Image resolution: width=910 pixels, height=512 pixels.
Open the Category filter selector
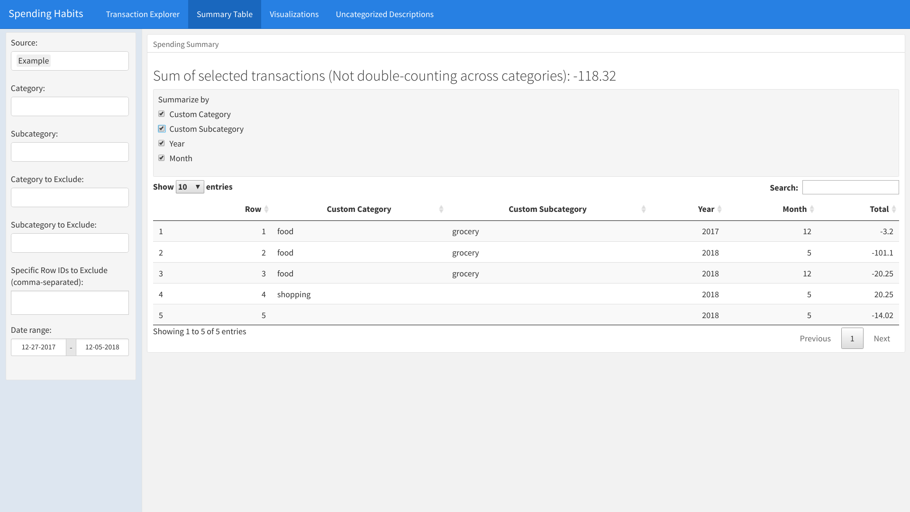click(70, 106)
